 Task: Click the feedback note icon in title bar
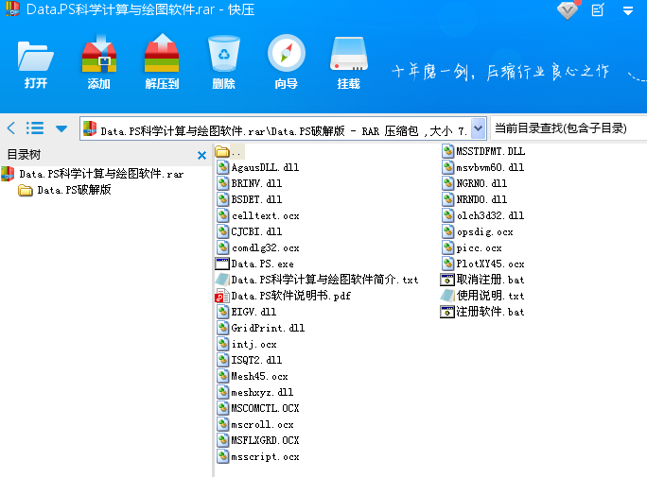598,9
